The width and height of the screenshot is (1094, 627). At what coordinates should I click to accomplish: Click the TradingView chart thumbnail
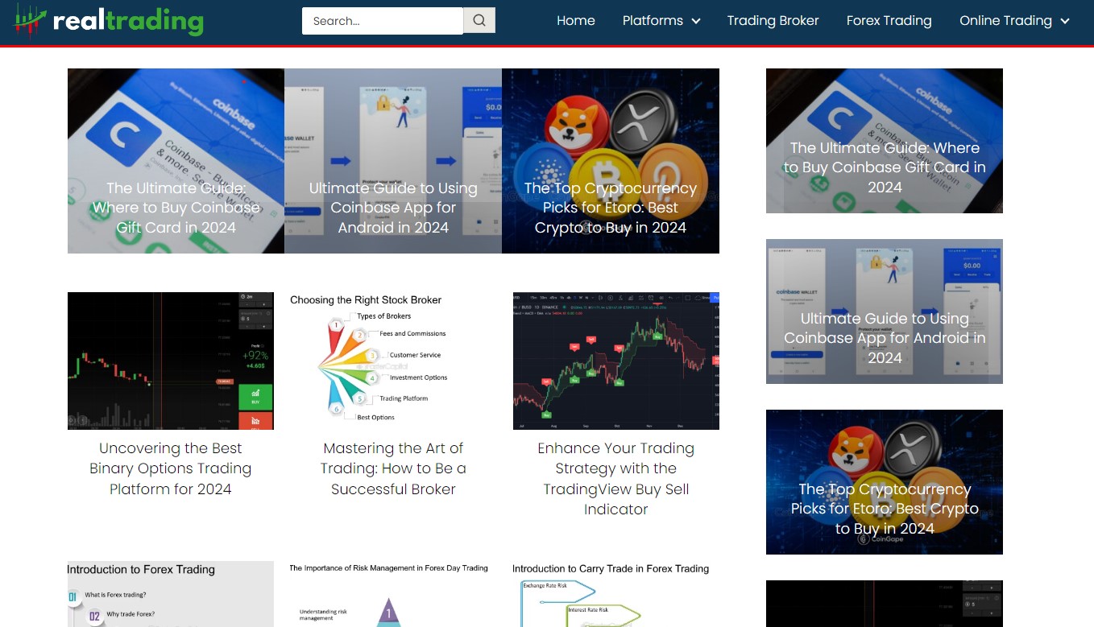point(616,361)
